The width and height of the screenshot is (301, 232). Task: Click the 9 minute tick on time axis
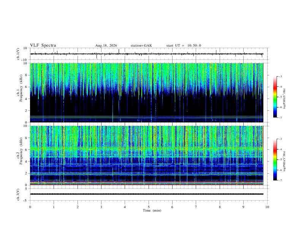243,207
